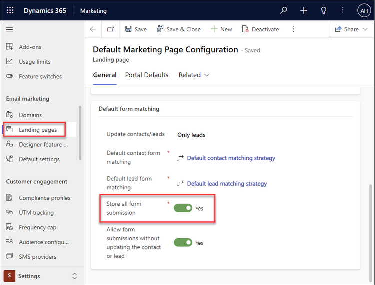Image resolution: width=375 pixels, height=285 pixels.
Task: Open Feature switches in sidebar
Action: tap(40, 77)
